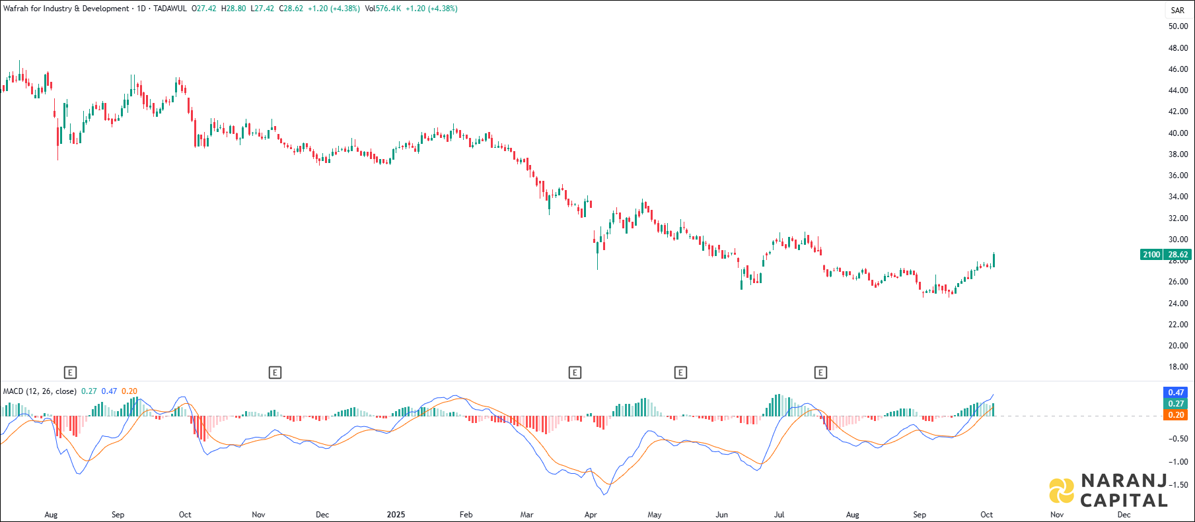The image size is (1195, 522).
Task: Click the Oct label at the right of time axis
Action: (x=986, y=515)
